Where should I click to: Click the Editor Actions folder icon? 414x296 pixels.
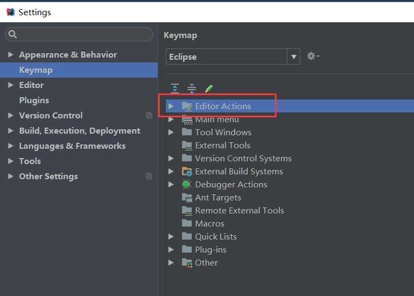coord(187,106)
